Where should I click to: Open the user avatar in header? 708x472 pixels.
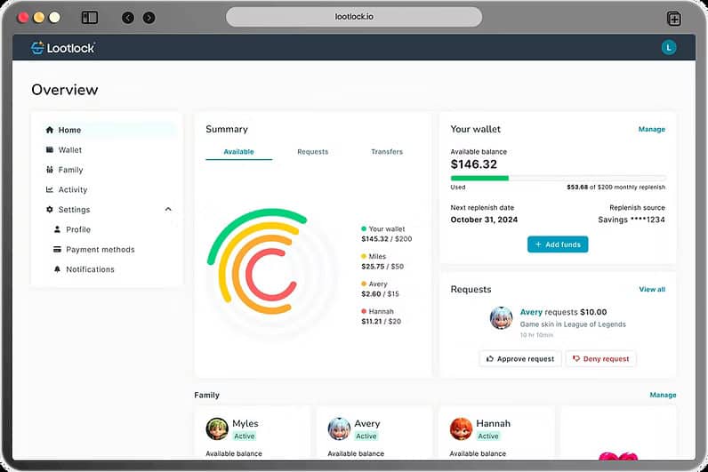pyautogui.click(x=669, y=48)
